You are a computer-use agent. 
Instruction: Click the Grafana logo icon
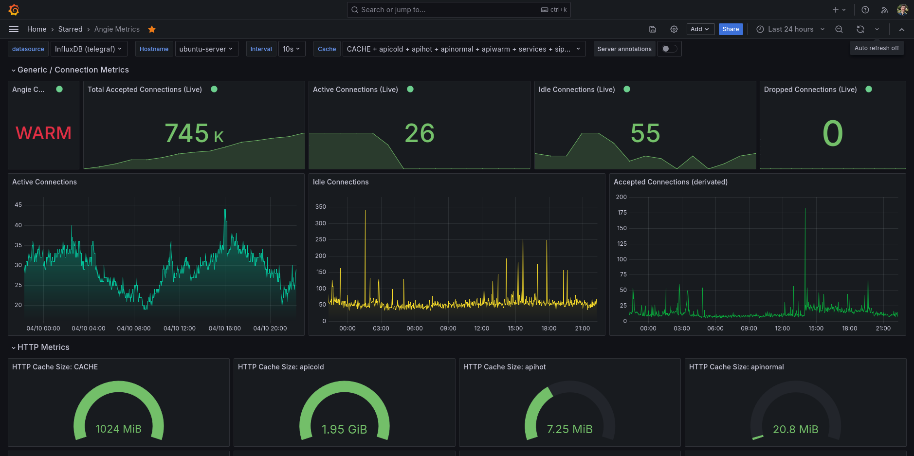(14, 10)
